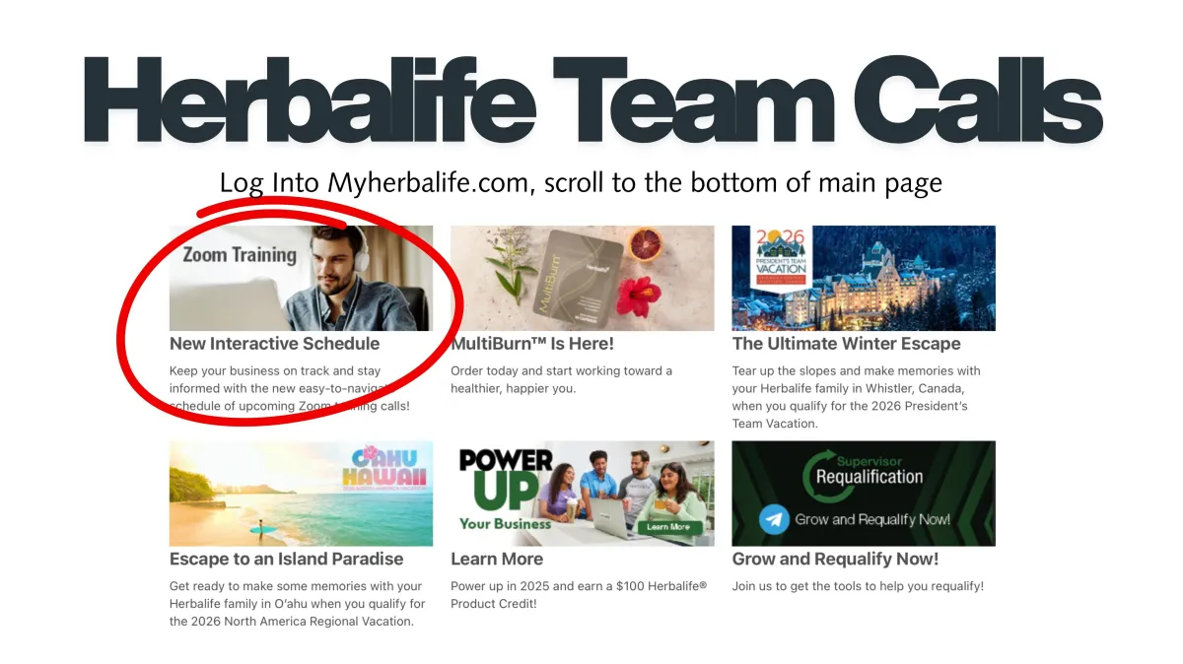
Task: Open the Whistler winter castle image
Action: tap(864, 278)
